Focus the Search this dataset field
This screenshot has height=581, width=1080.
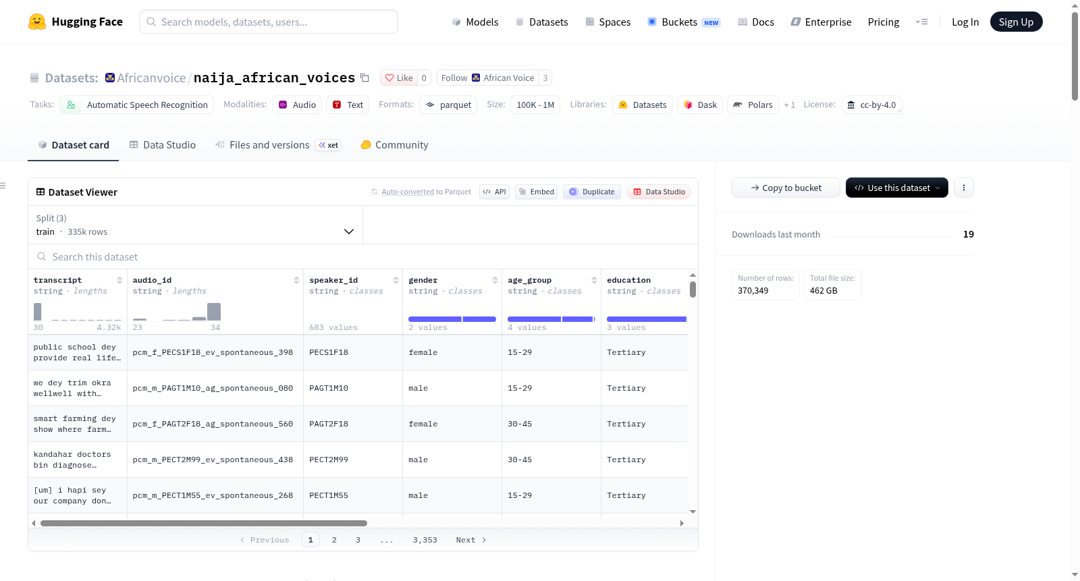(x=363, y=256)
